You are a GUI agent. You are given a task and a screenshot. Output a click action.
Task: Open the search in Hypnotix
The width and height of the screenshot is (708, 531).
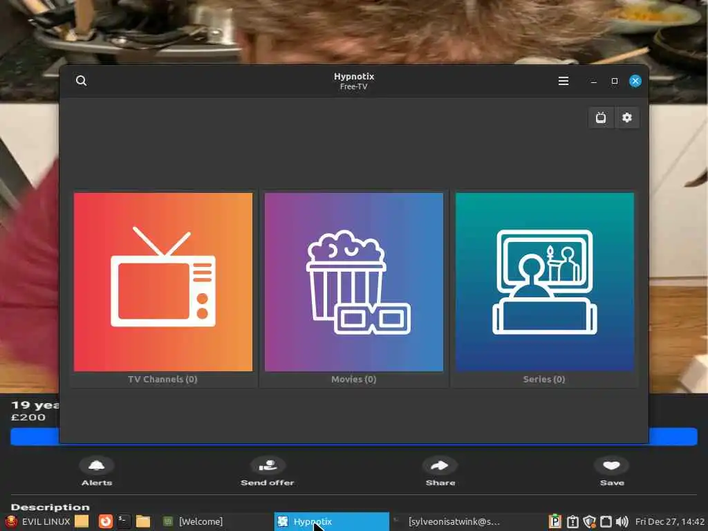click(82, 81)
